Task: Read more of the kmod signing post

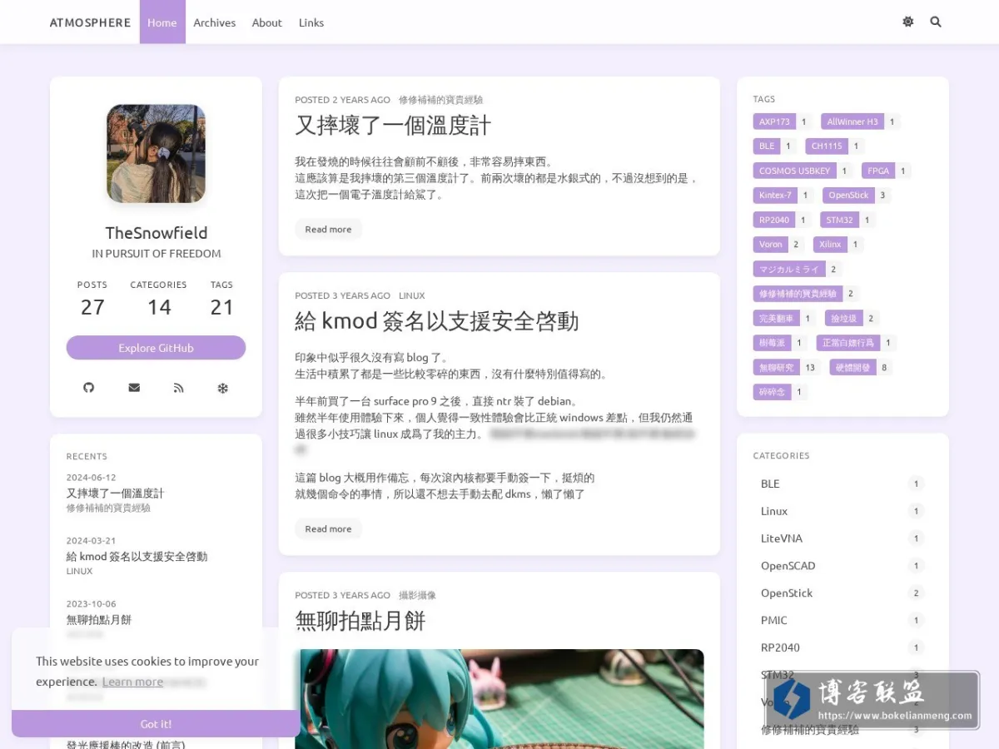Action: (328, 528)
